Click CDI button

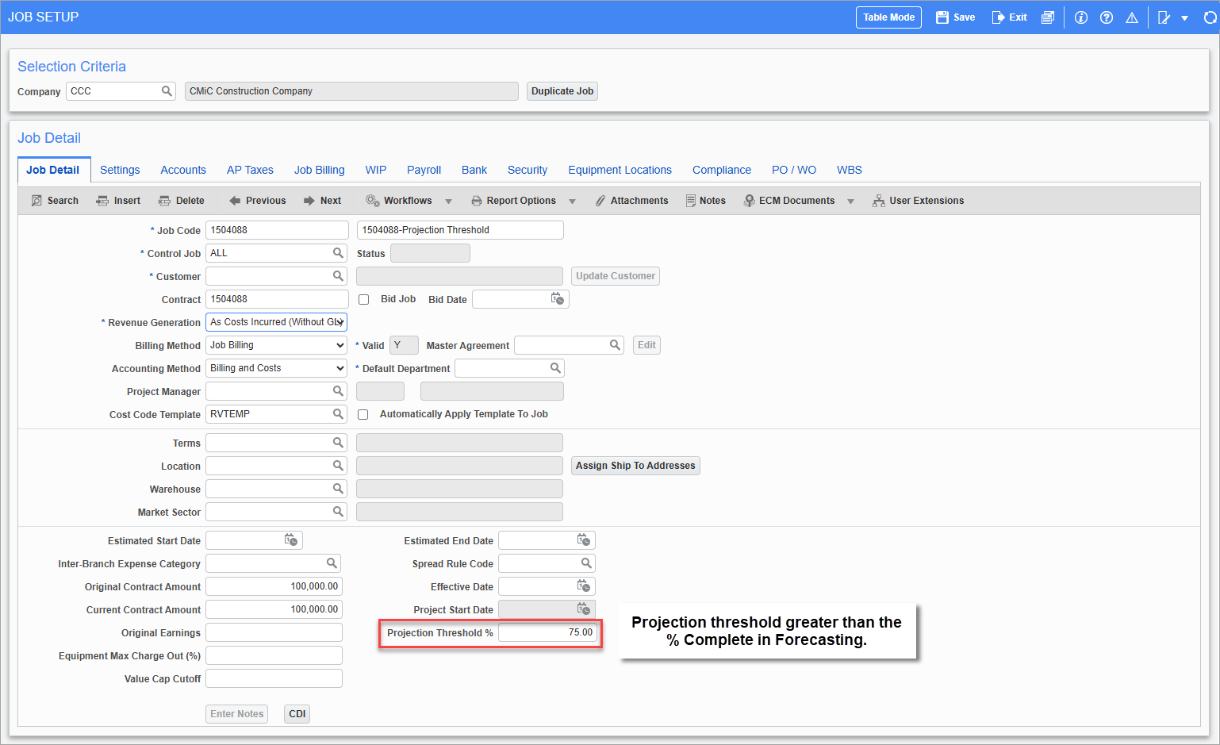pos(297,714)
